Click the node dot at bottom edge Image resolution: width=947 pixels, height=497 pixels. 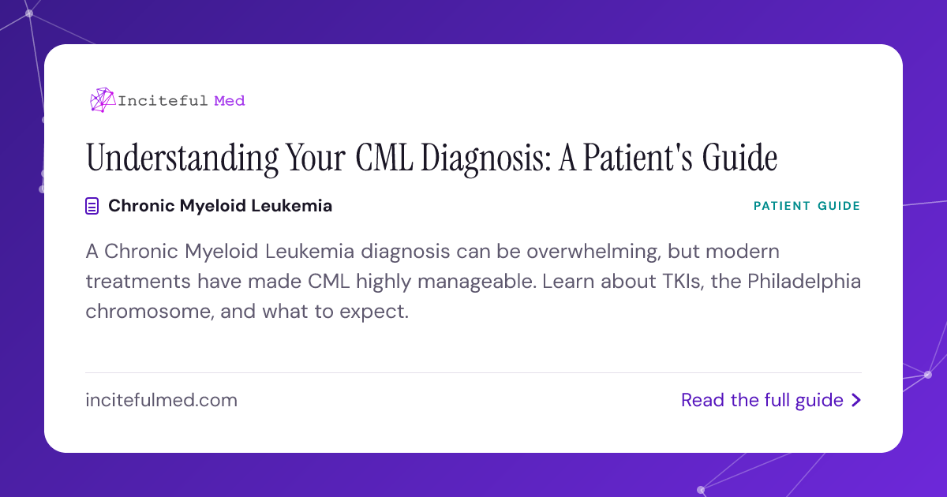pyautogui.click(x=700, y=490)
